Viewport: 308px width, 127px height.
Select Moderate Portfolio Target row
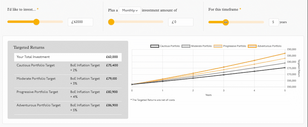tap(68, 81)
